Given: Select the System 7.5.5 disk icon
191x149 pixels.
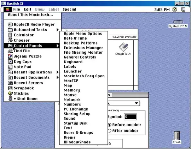Looking at the screenshot, I should (x=178, y=22).
